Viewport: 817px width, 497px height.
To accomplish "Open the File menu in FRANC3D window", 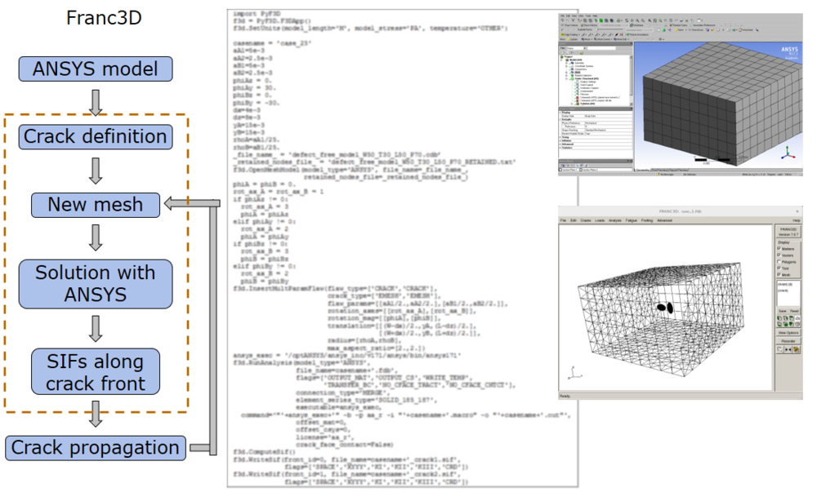I will [563, 220].
